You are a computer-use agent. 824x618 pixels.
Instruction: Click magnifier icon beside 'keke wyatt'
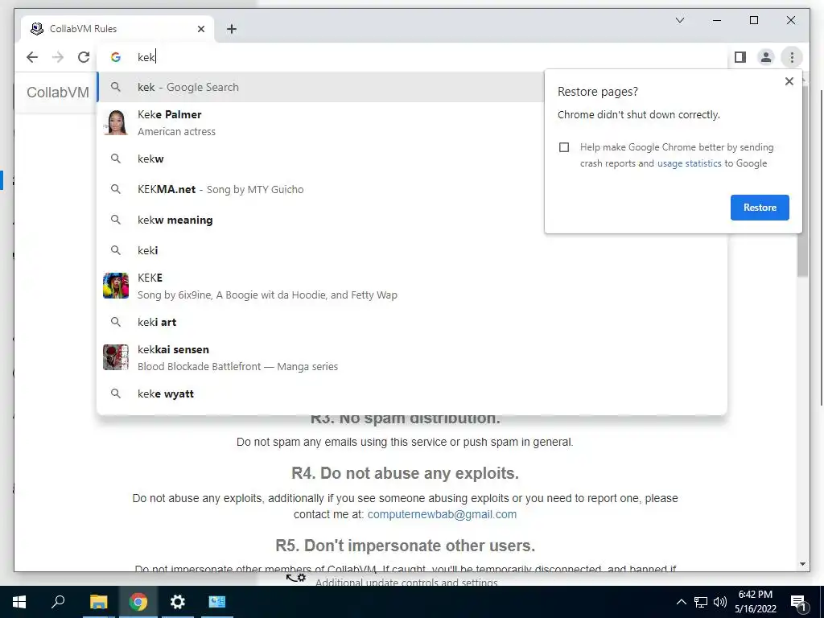click(116, 393)
